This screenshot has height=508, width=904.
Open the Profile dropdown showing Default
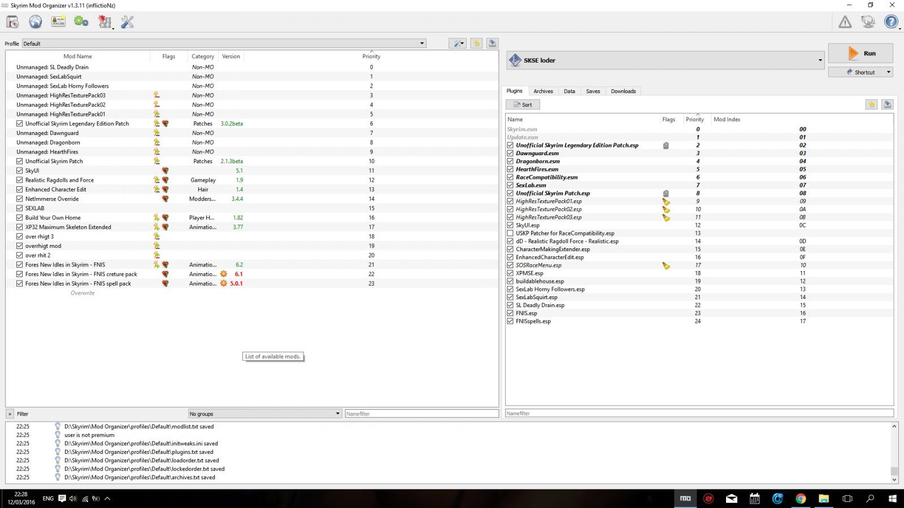pos(224,43)
